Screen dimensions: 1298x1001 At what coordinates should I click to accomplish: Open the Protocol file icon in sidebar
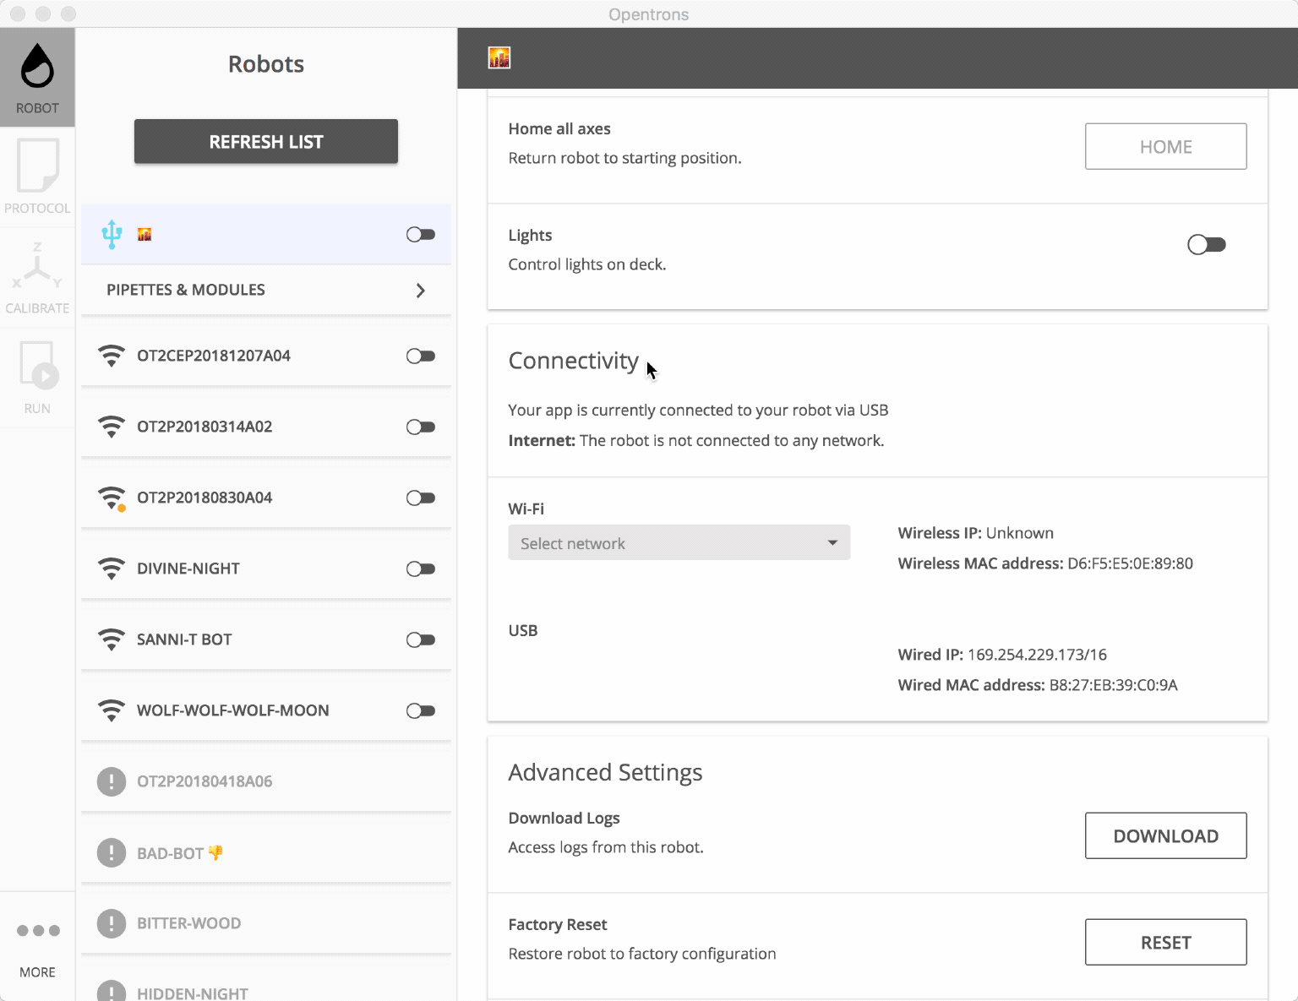tap(37, 166)
